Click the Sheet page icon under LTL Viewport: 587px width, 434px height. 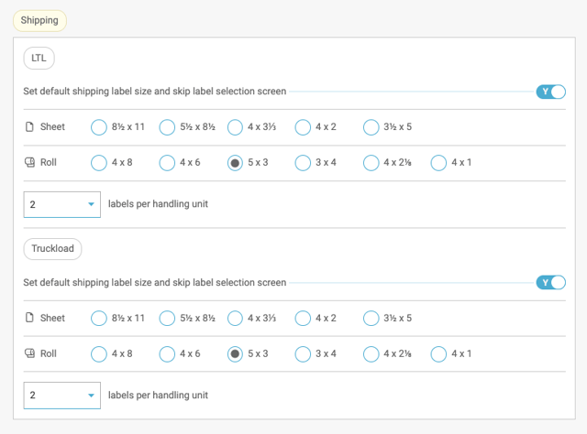tap(29, 127)
